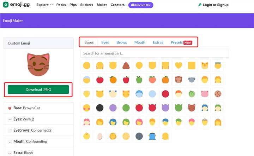The image size is (254, 156).
Task: Pick the yellow heart-shaped base
Action: [x=179, y=65]
